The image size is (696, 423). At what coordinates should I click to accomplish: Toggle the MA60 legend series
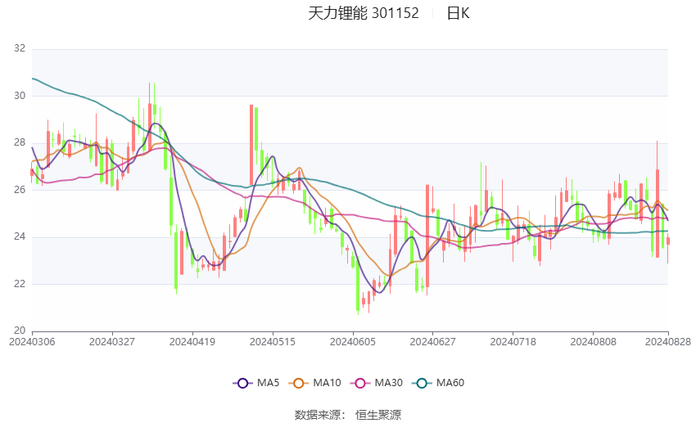438,383
